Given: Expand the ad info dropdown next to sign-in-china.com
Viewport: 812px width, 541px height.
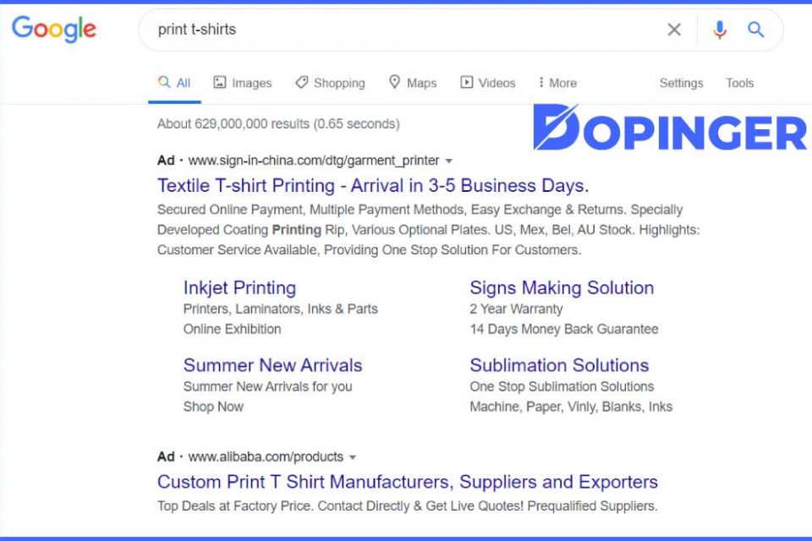Looking at the screenshot, I should pyautogui.click(x=449, y=160).
